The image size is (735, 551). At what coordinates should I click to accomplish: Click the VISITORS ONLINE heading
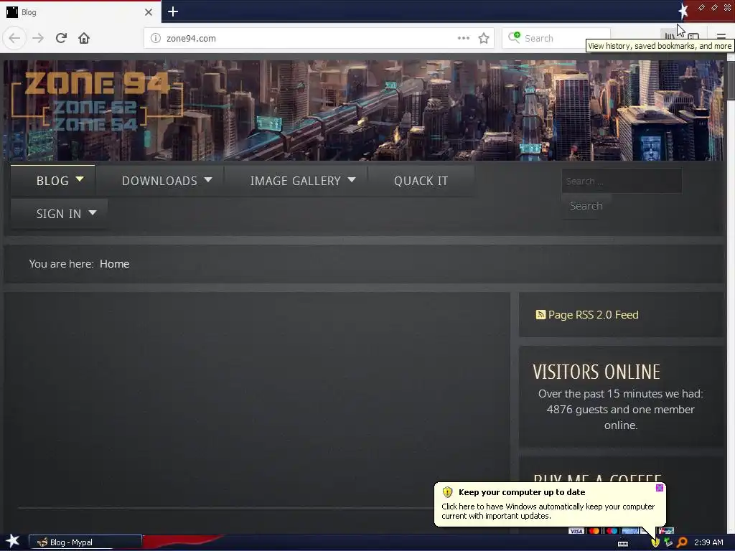coord(596,372)
